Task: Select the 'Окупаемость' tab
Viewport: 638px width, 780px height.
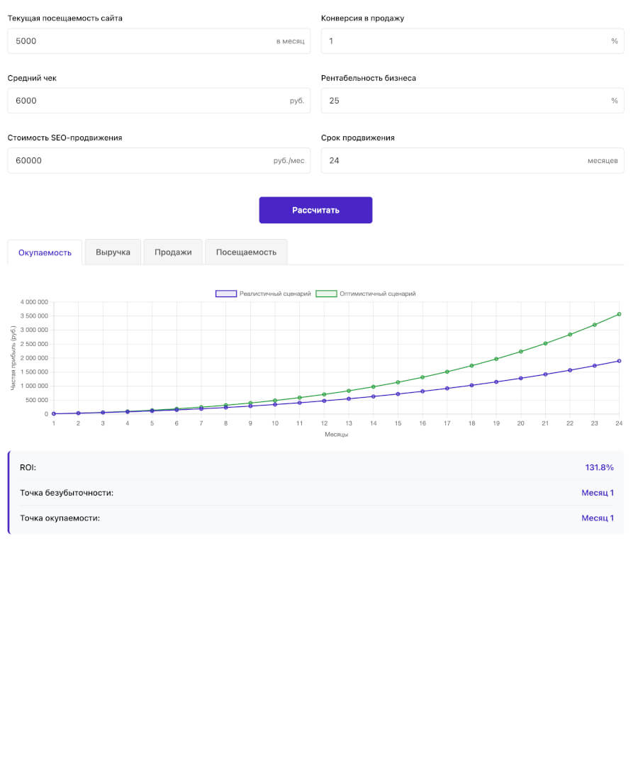Action: pos(45,252)
